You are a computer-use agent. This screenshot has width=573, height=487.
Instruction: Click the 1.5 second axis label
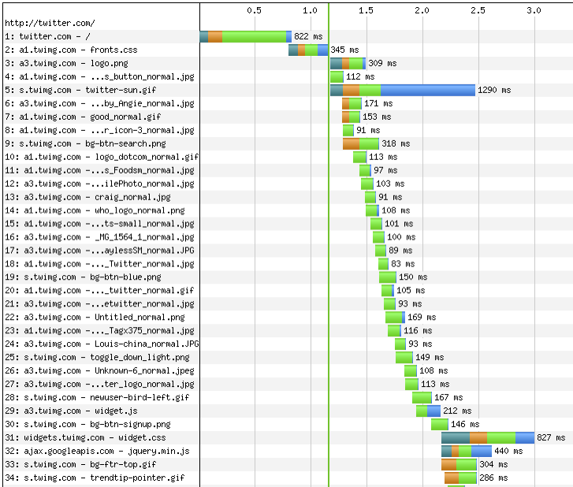pos(366,10)
